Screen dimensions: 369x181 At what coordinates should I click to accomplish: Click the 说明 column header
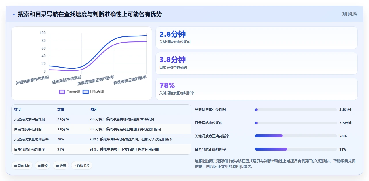(x=93, y=109)
